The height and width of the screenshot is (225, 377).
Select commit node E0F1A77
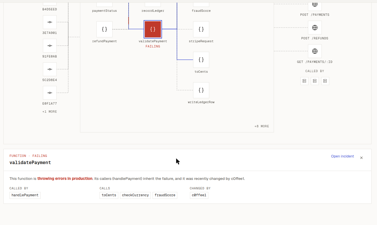click(50, 93)
